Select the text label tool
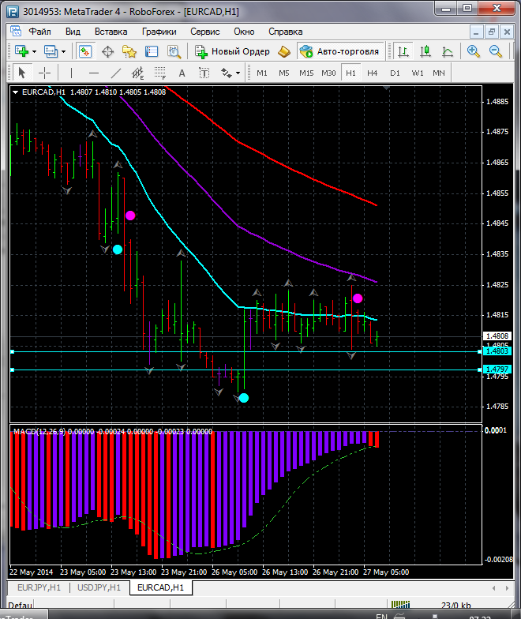Screen dimensions: 521x619 point(204,73)
